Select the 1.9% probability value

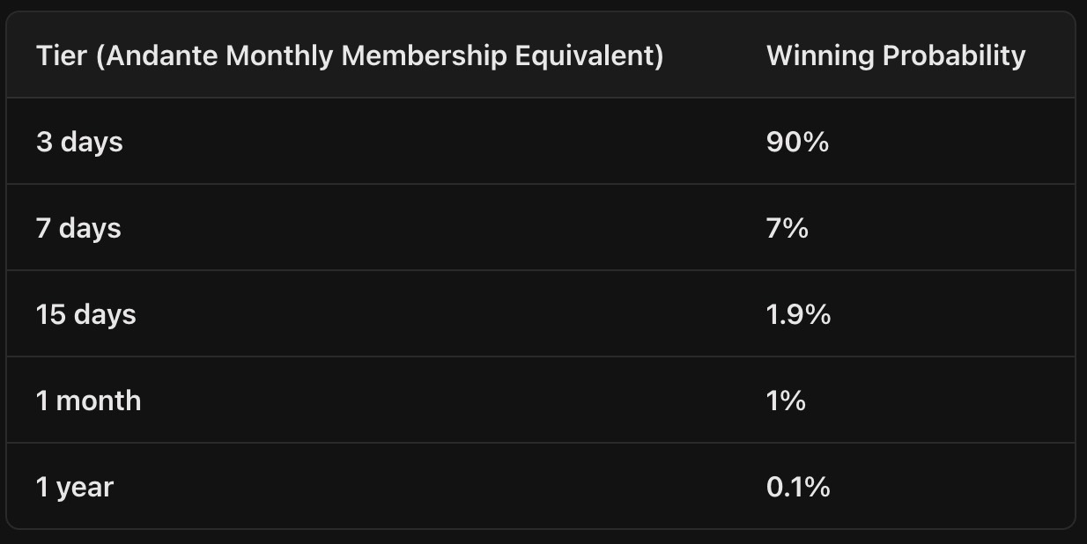pos(798,314)
